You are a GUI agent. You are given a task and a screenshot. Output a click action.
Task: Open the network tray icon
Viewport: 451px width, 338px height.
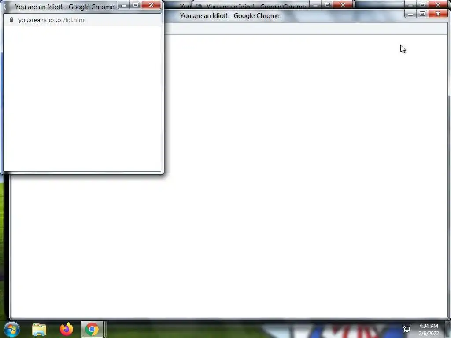[407, 329]
